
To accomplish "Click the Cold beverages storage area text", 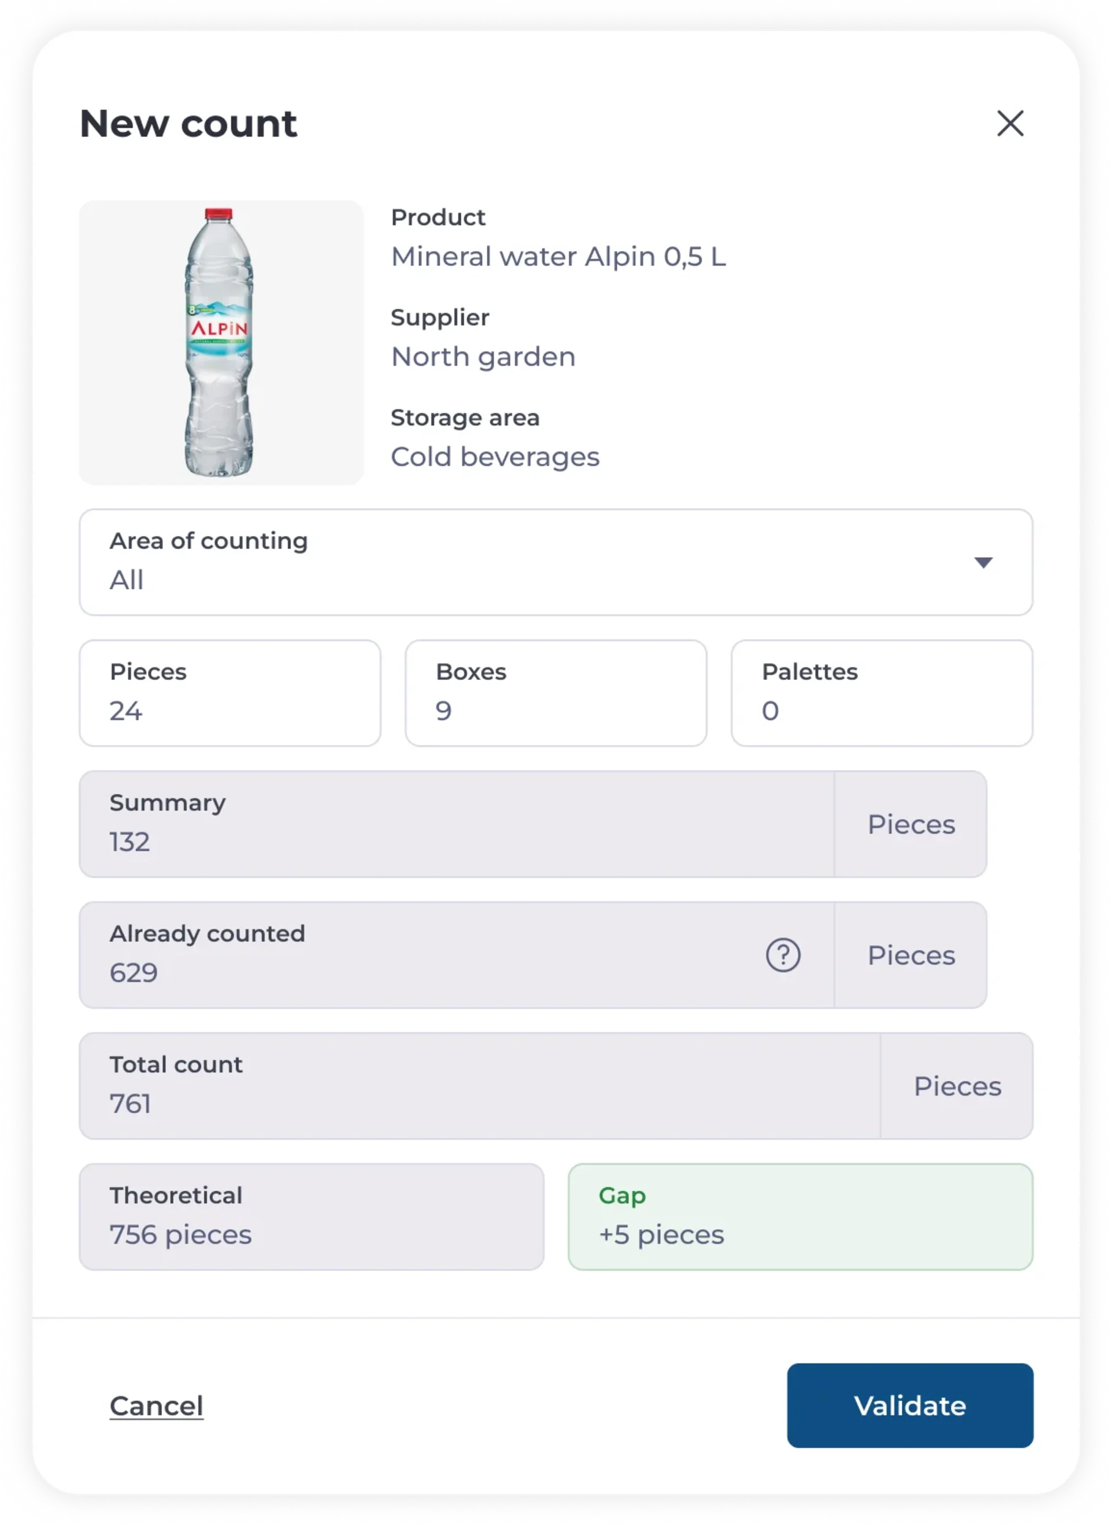I will coord(495,457).
